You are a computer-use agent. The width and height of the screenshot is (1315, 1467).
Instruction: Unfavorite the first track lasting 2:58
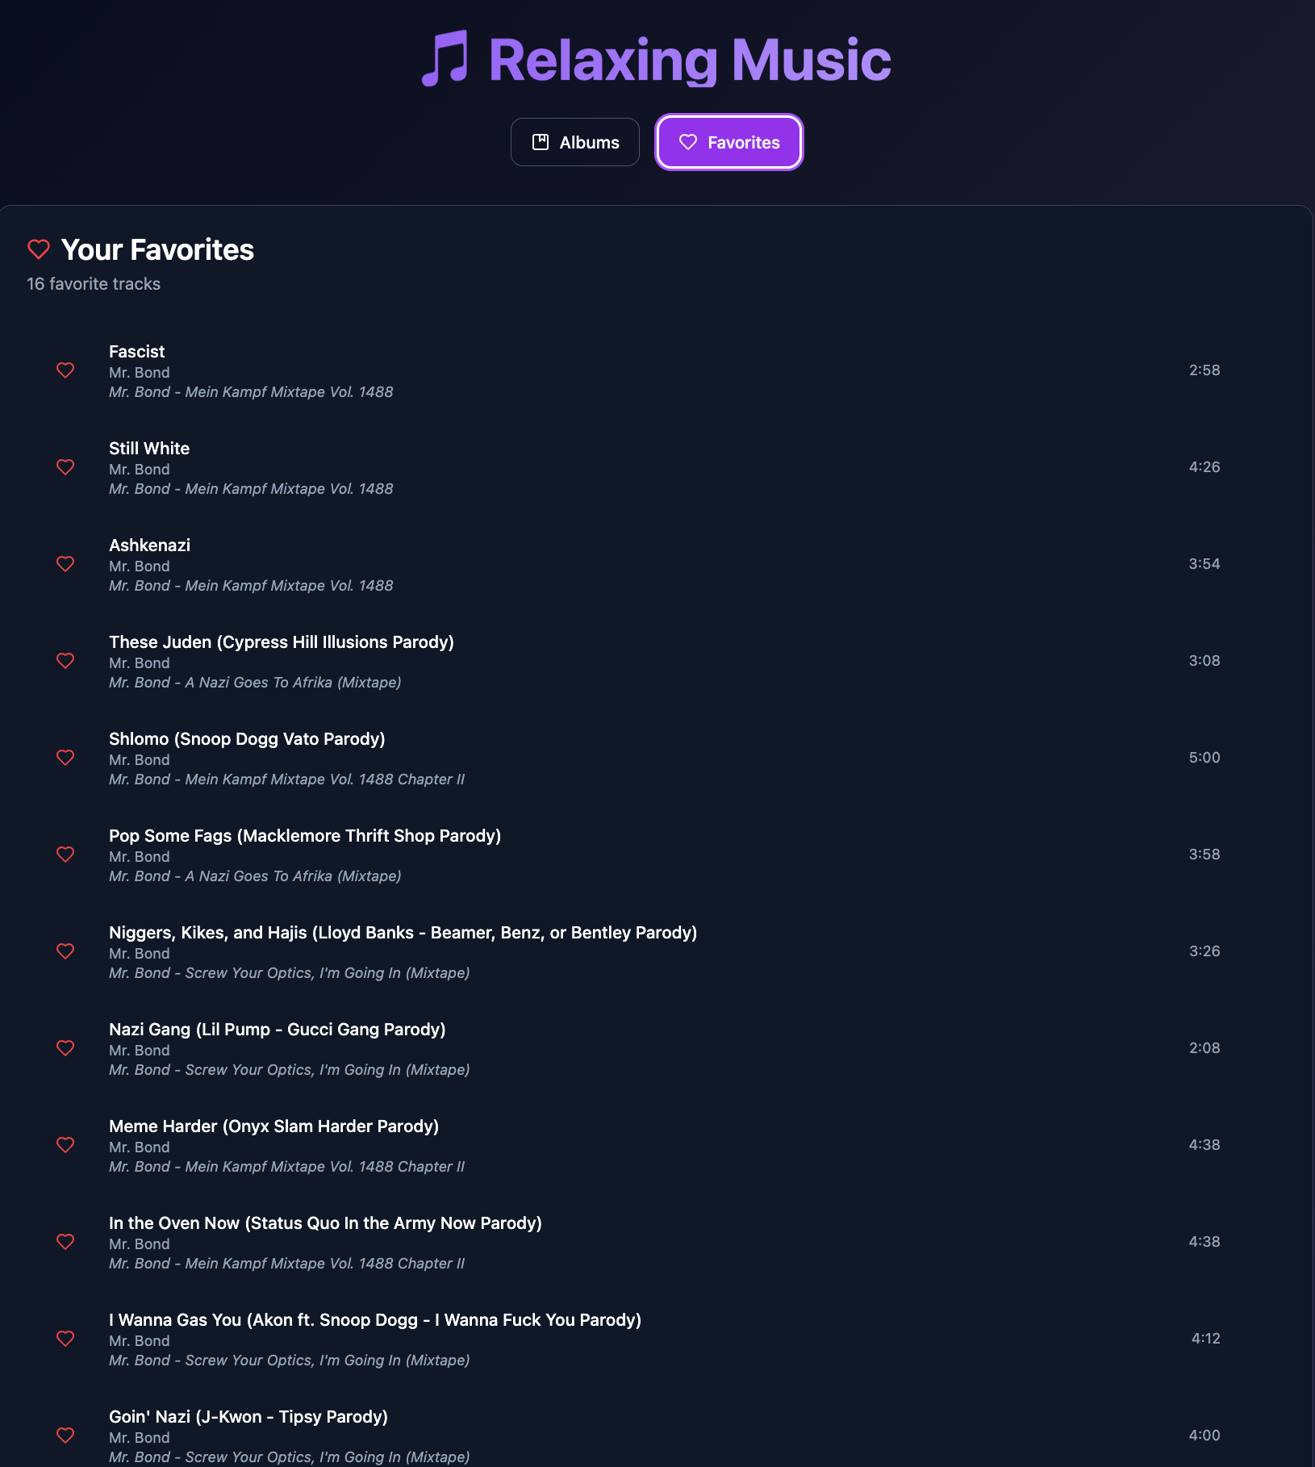tap(65, 370)
